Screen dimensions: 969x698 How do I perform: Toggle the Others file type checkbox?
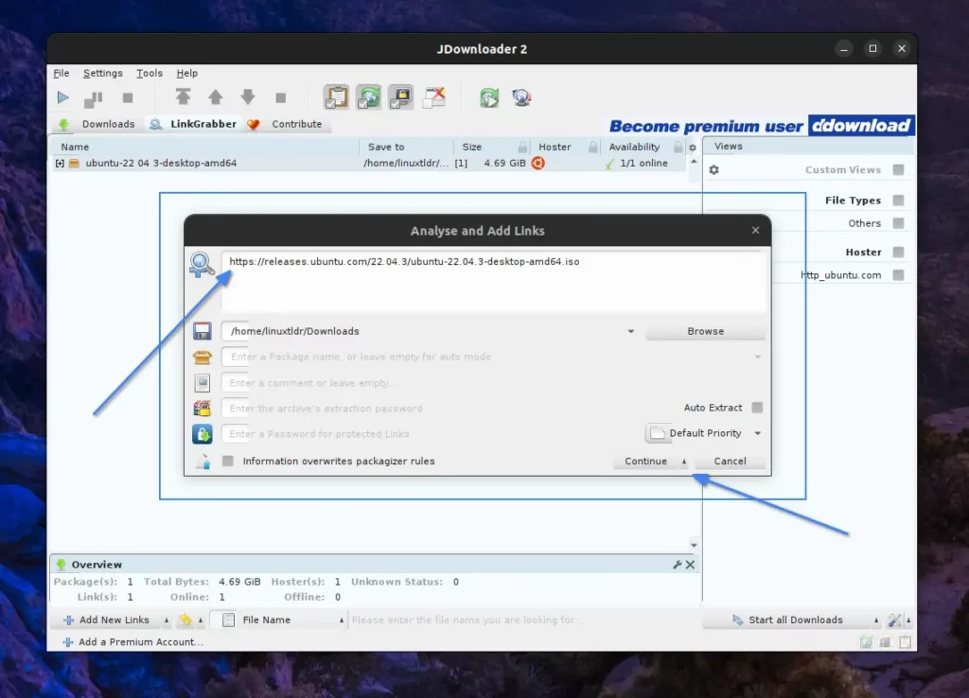(x=899, y=223)
